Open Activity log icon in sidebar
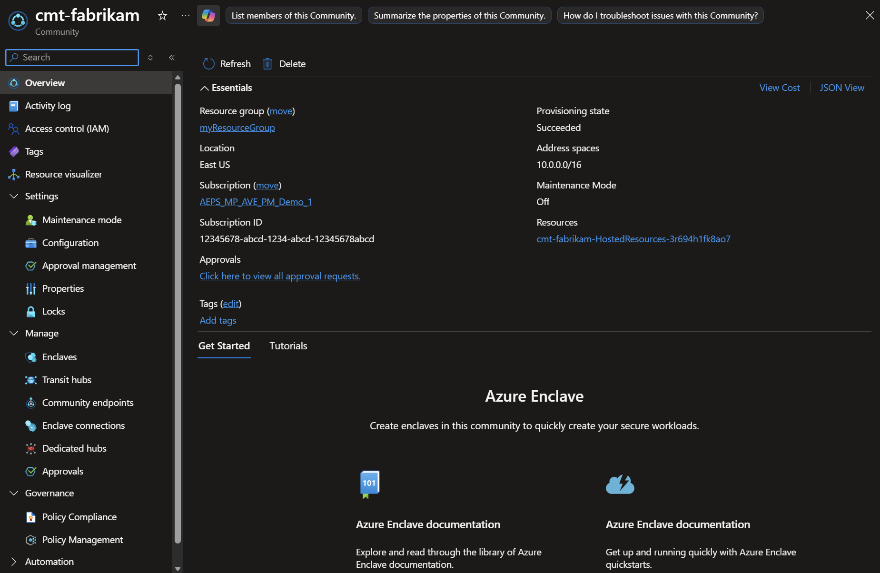 (x=14, y=106)
